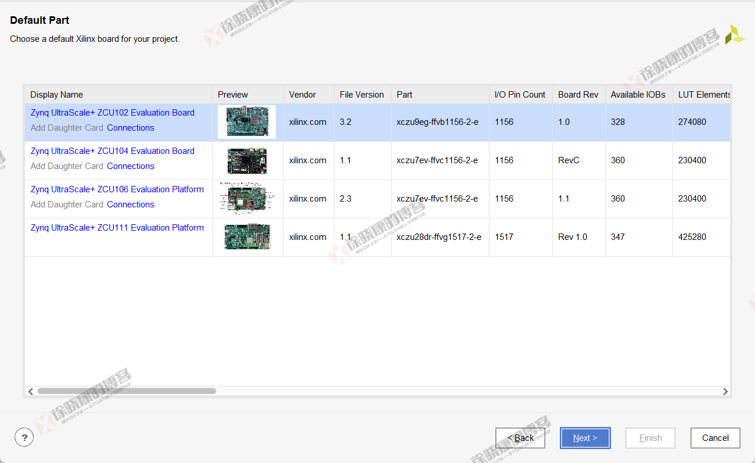Sort by LUT Elements column header

pos(702,95)
